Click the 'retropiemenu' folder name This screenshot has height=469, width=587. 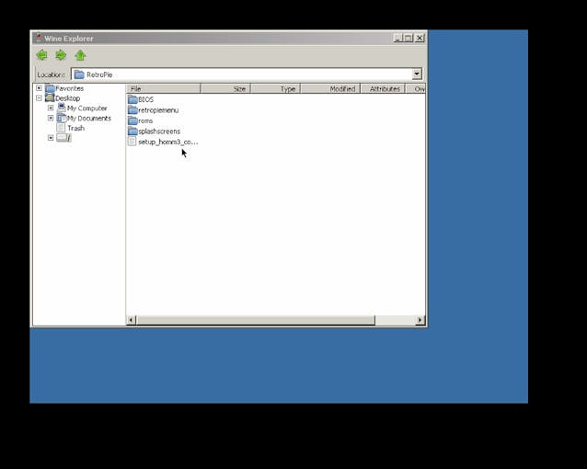[158, 110]
